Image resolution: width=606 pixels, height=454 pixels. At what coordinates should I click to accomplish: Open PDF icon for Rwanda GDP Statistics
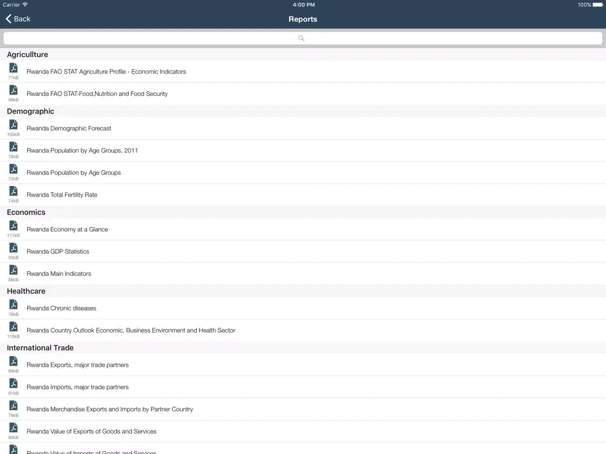(x=13, y=248)
